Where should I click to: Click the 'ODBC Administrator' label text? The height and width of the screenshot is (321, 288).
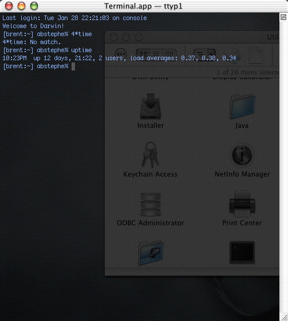point(151,223)
